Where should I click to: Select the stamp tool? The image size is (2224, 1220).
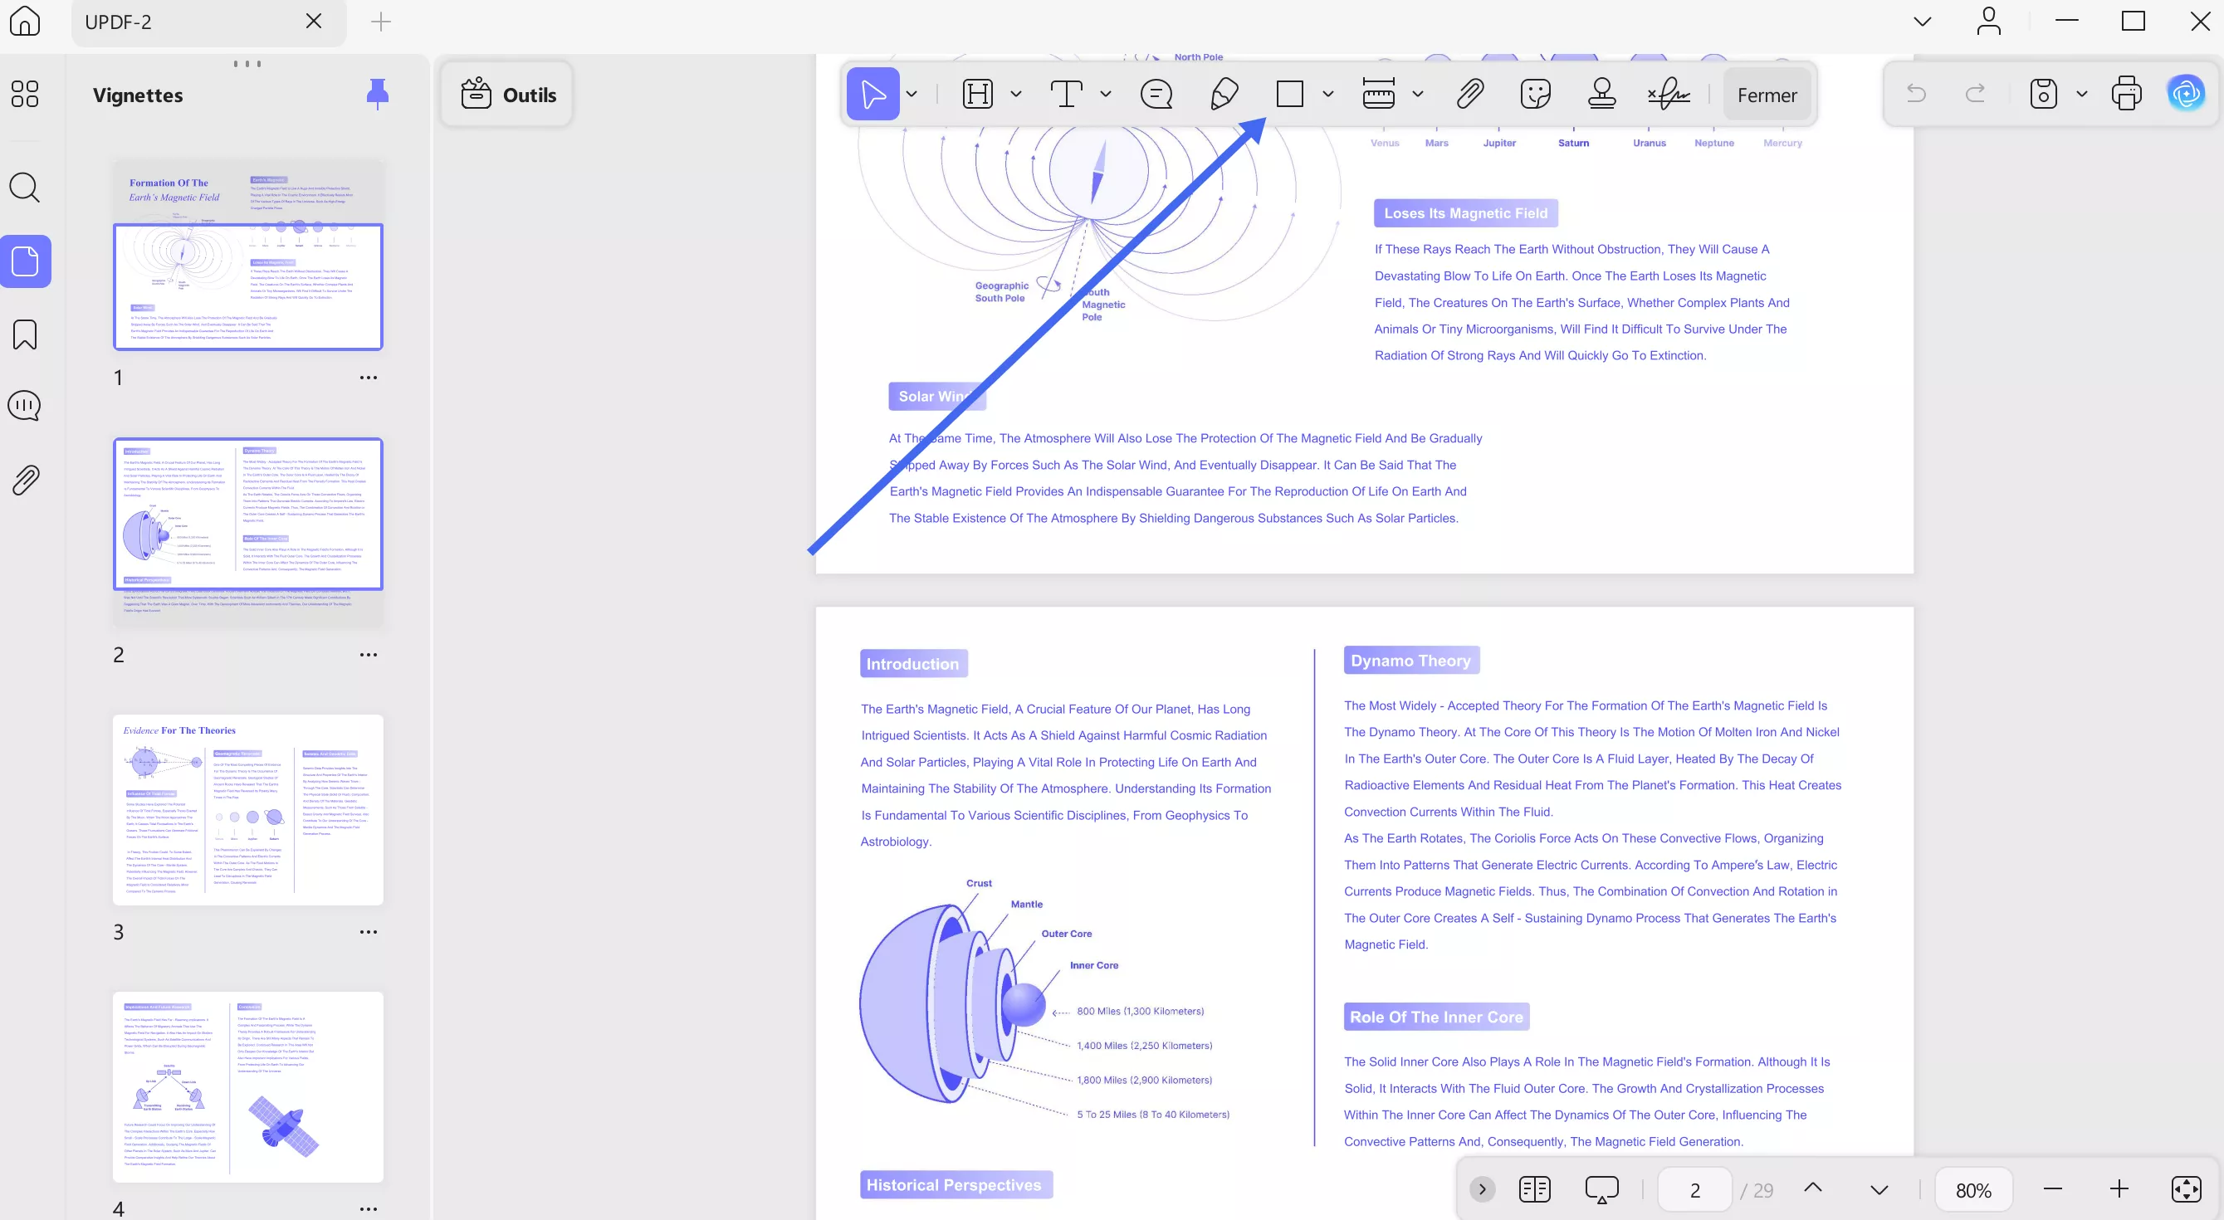[1602, 93]
